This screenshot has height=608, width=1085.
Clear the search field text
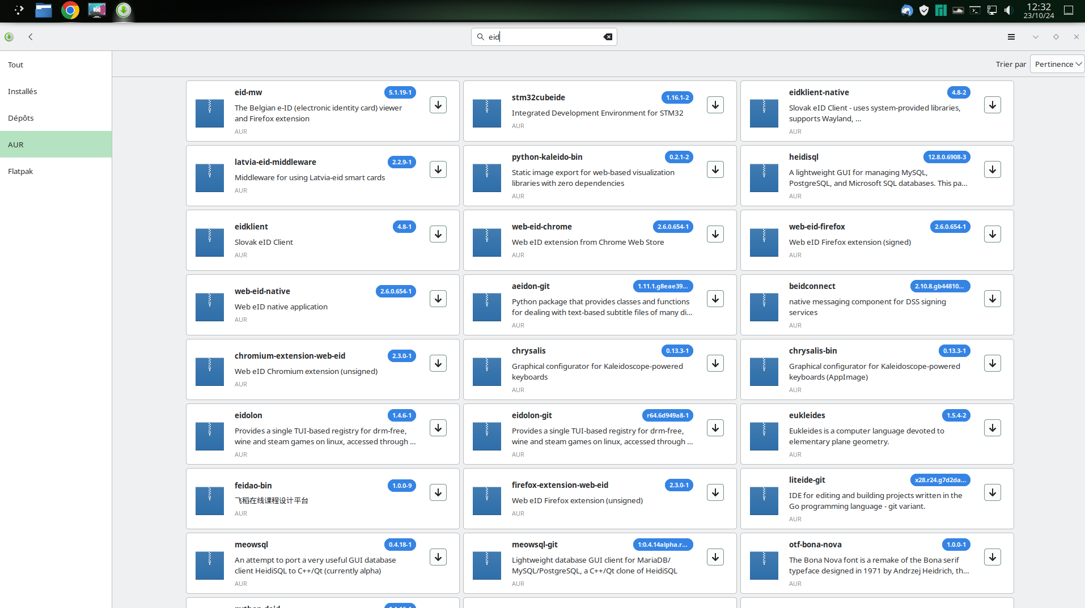click(x=608, y=37)
